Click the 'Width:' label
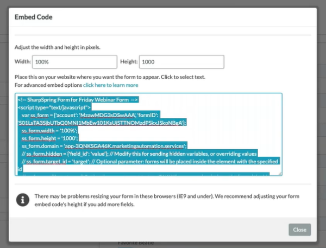This screenshot has height=248, width=326. tap(23, 62)
